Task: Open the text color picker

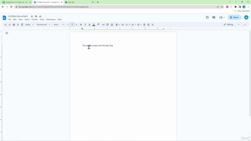Action: (94, 25)
